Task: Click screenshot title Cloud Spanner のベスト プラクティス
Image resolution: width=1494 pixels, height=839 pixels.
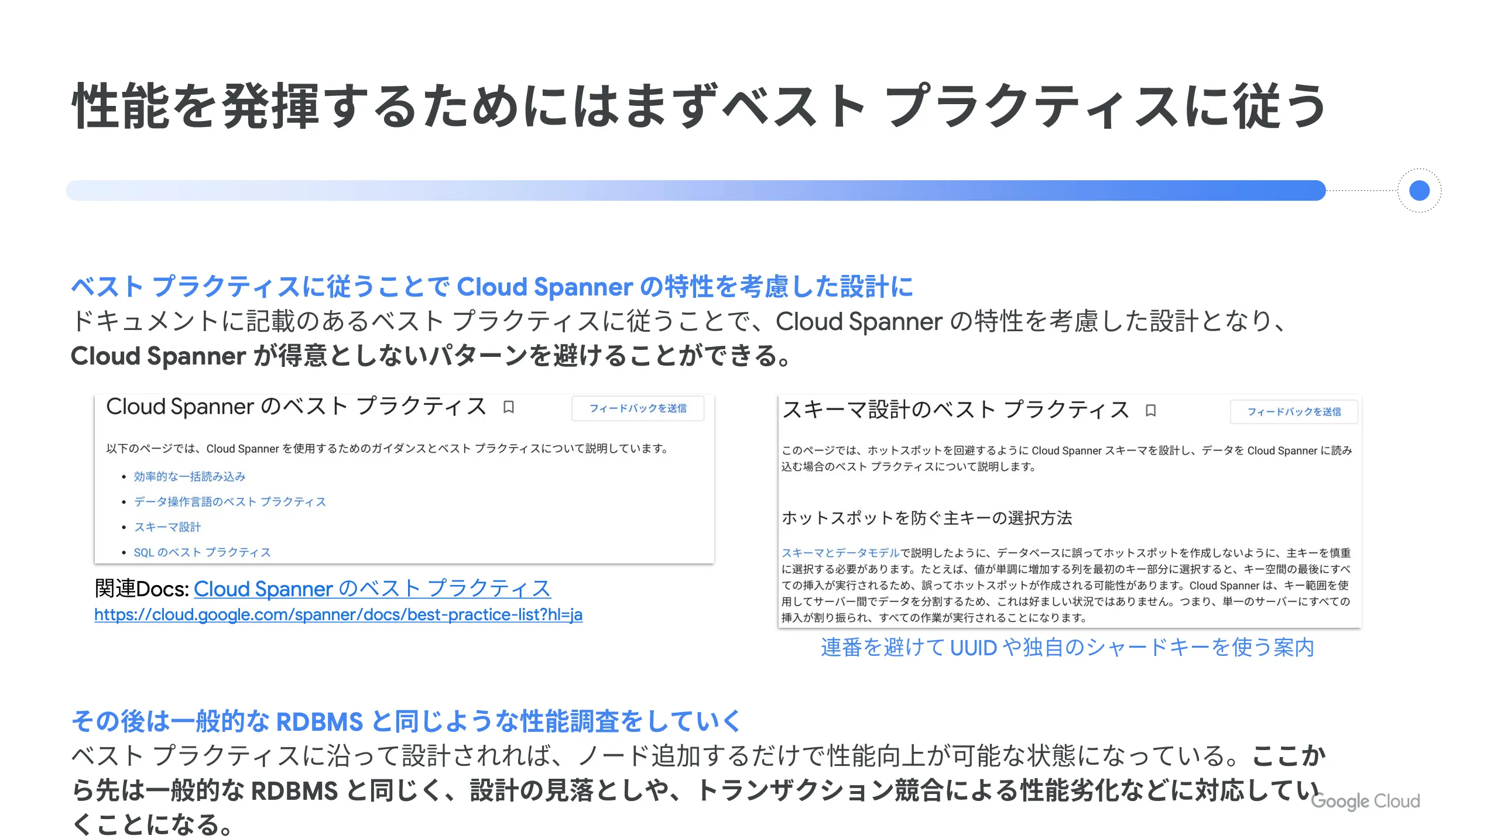Action: 296,406
